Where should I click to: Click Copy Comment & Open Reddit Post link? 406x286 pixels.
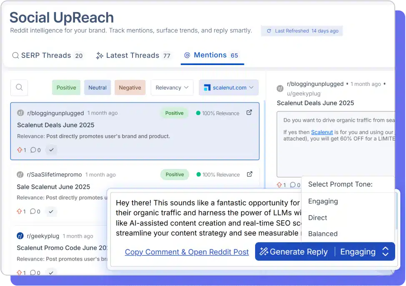click(x=187, y=252)
